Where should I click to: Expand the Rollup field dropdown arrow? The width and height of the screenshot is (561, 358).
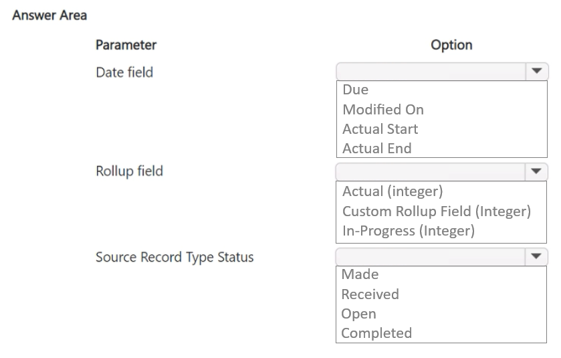click(x=536, y=171)
